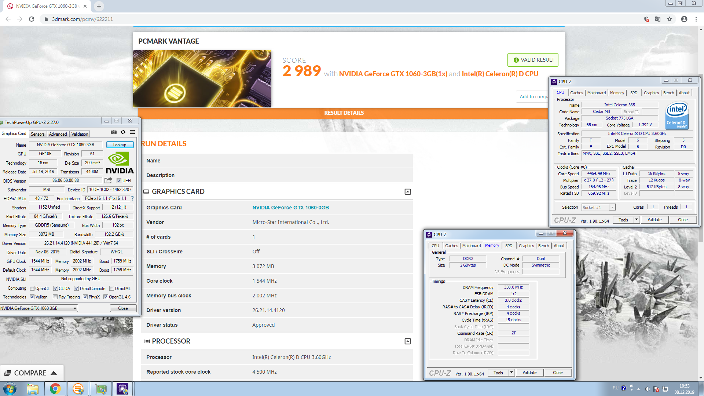Image resolution: width=704 pixels, height=396 pixels.
Task: Toggle the DirectCompute checkbox
Action: point(76,289)
